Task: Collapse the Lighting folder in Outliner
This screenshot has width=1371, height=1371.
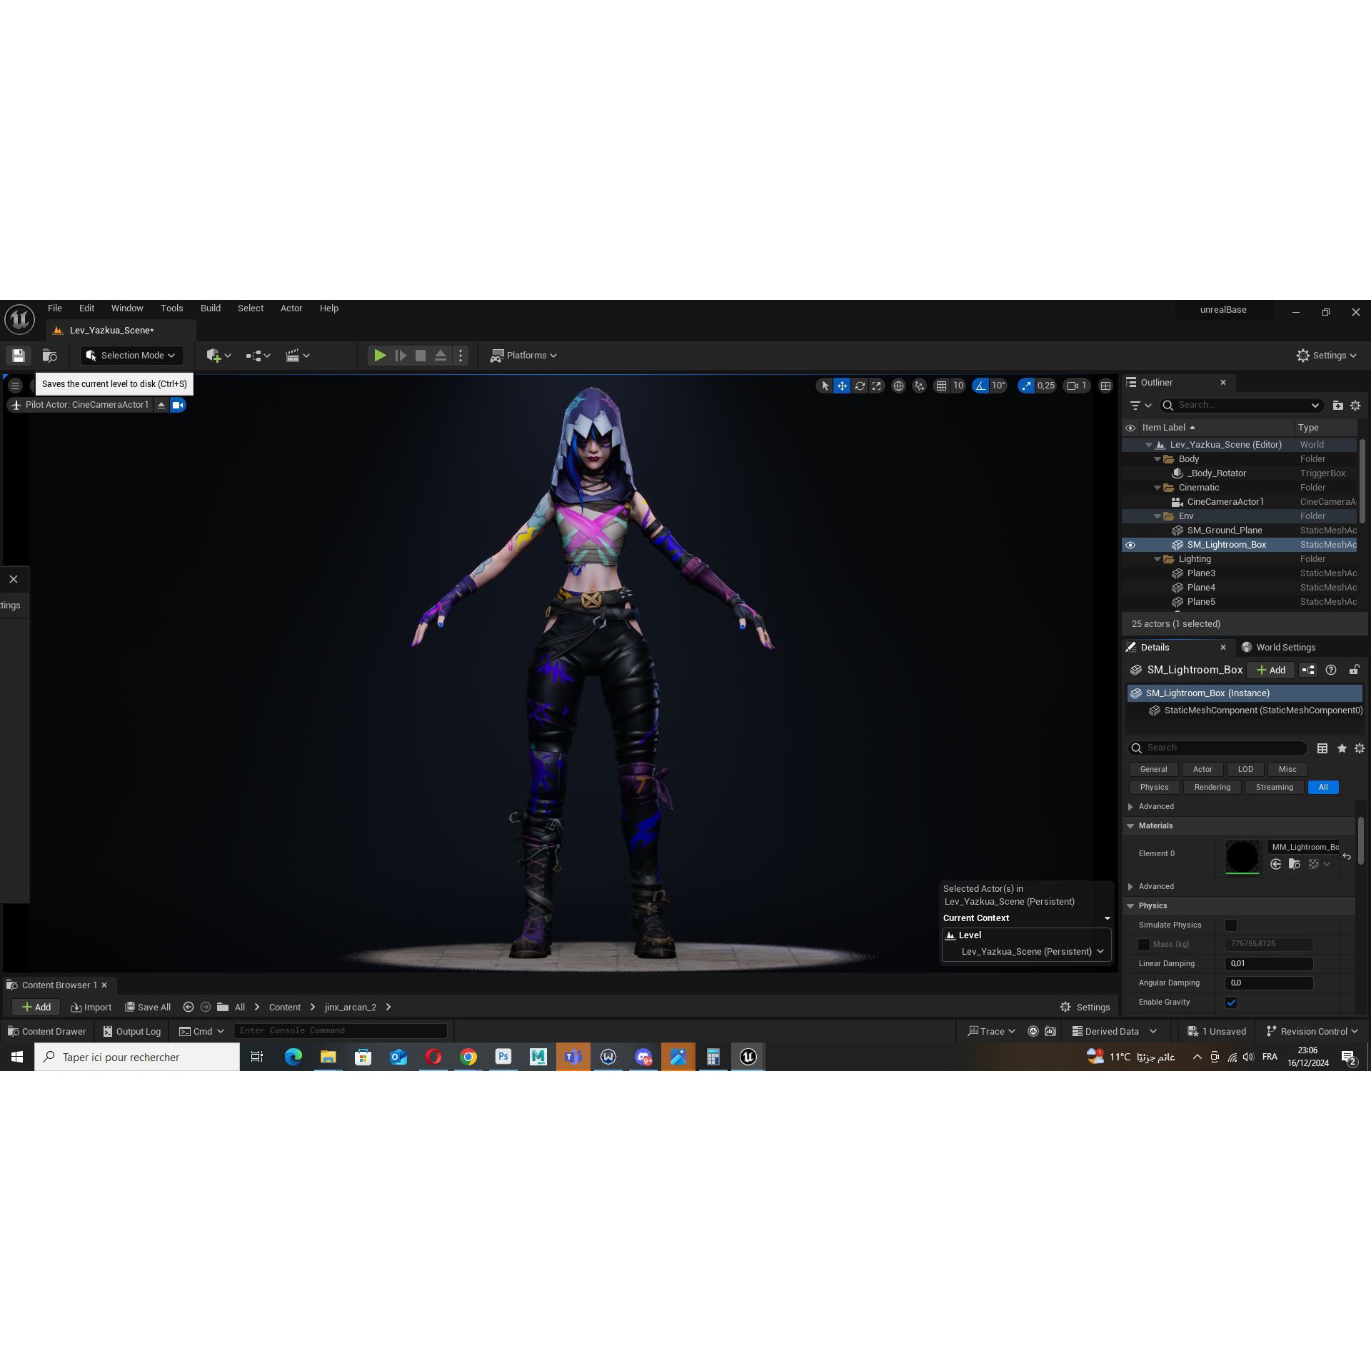Action: (1157, 559)
